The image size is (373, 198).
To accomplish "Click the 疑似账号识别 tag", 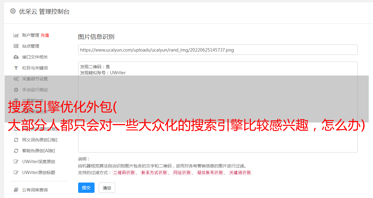I will point(210,173).
